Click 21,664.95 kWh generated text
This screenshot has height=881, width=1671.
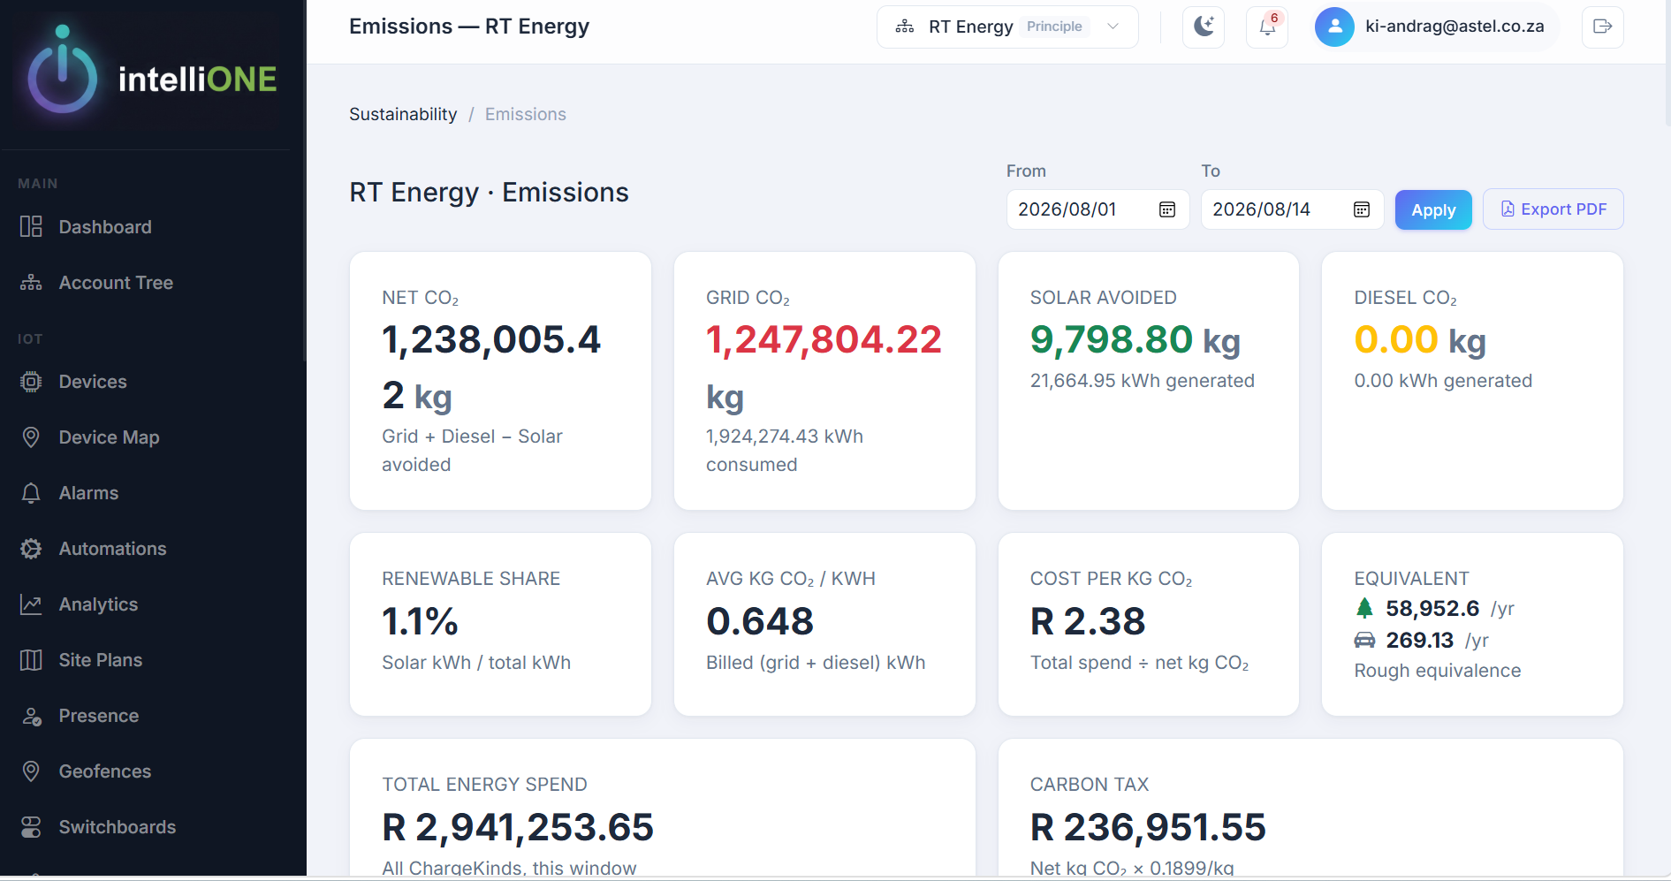1143,381
